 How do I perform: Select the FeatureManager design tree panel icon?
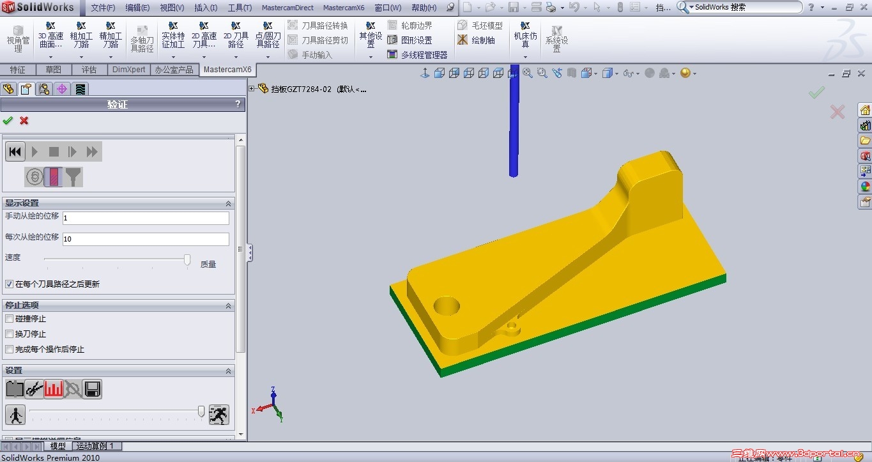coord(8,89)
